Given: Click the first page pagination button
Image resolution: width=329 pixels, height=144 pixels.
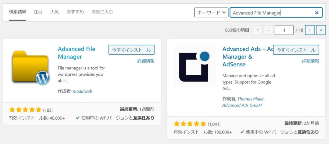Looking at the screenshot, I should pyautogui.click(x=258, y=30).
